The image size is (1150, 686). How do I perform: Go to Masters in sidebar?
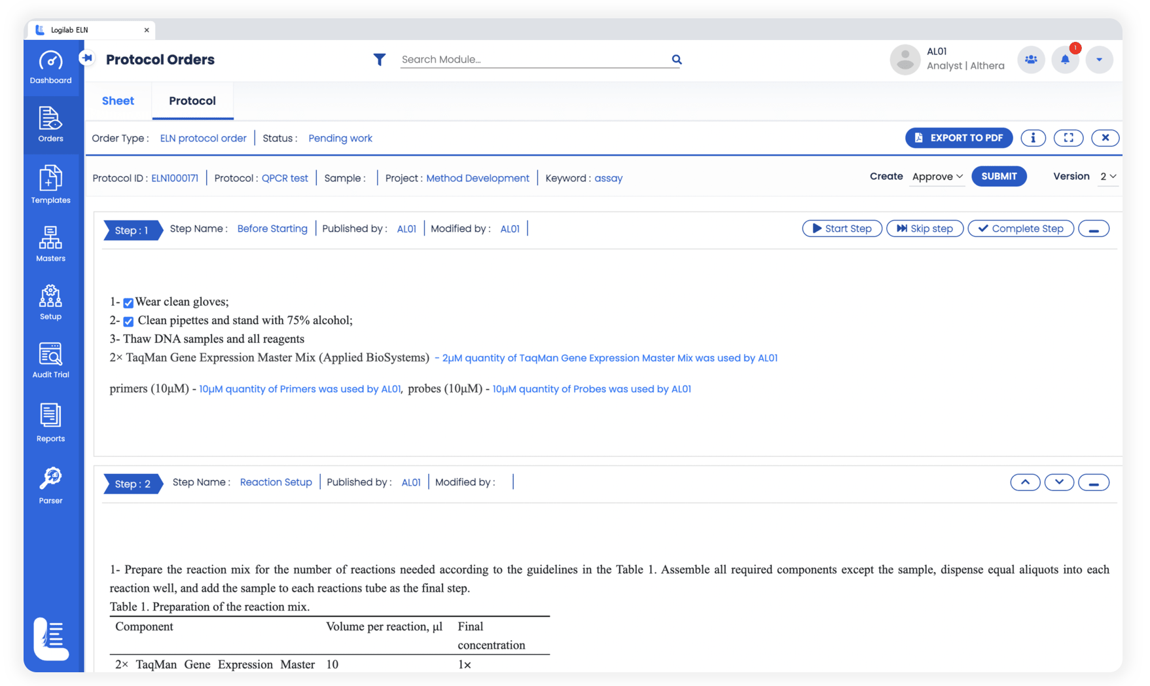pyautogui.click(x=50, y=244)
